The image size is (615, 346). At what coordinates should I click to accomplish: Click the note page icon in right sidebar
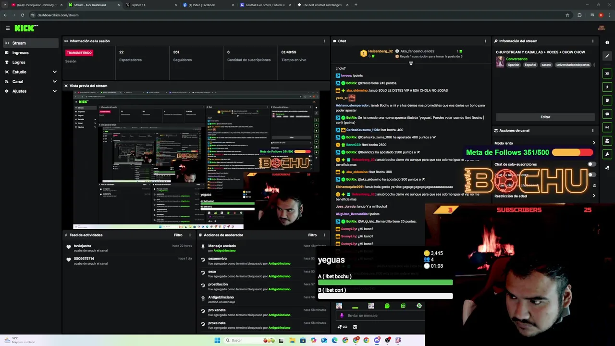607,100
